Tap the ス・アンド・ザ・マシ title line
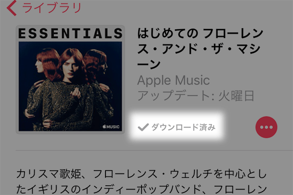 [x=199, y=49]
